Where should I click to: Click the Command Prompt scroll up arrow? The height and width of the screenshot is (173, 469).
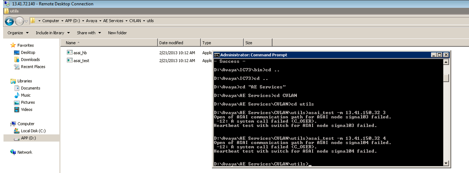[x=446, y=61]
